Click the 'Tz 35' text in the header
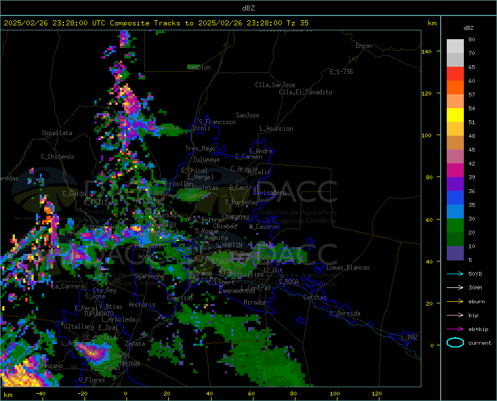The width and height of the screenshot is (497, 401). point(298,23)
